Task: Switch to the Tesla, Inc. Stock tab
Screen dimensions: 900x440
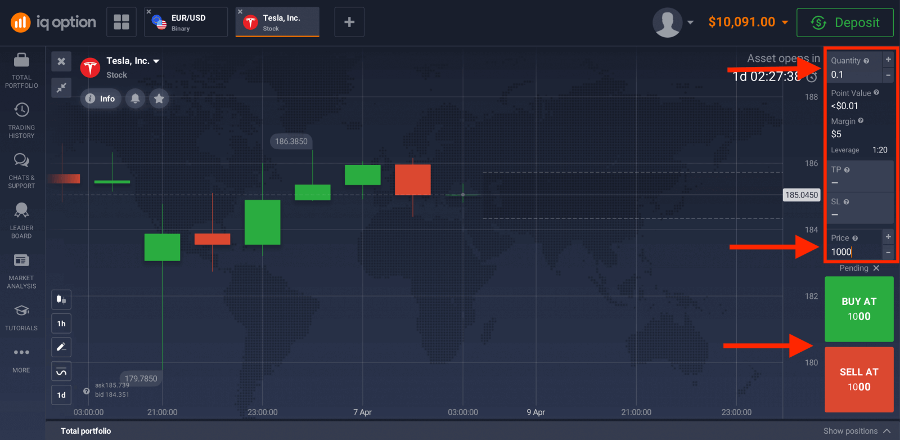Action: pos(277,22)
